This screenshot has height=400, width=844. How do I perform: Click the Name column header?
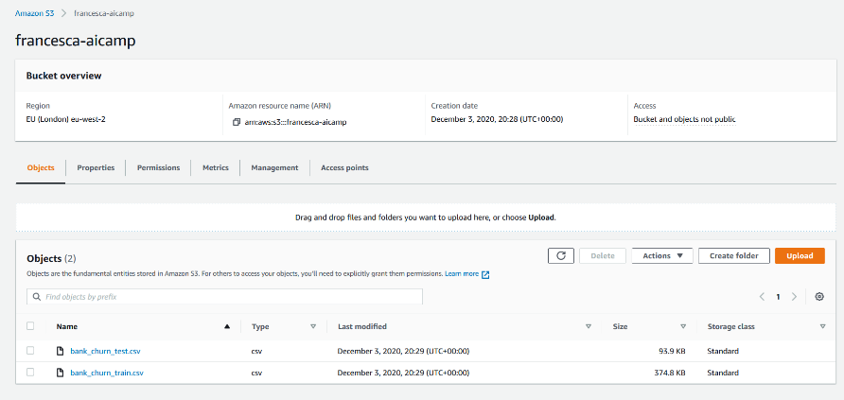click(x=67, y=326)
